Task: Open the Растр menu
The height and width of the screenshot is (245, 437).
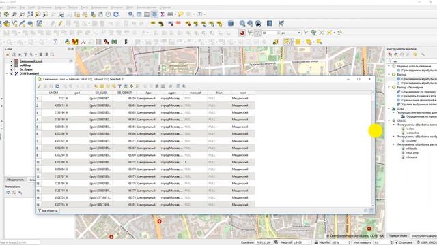Action: [84, 7]
